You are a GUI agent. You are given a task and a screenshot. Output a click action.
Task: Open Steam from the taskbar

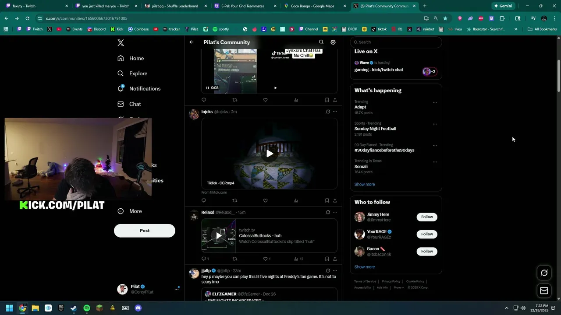coord(74,308)
